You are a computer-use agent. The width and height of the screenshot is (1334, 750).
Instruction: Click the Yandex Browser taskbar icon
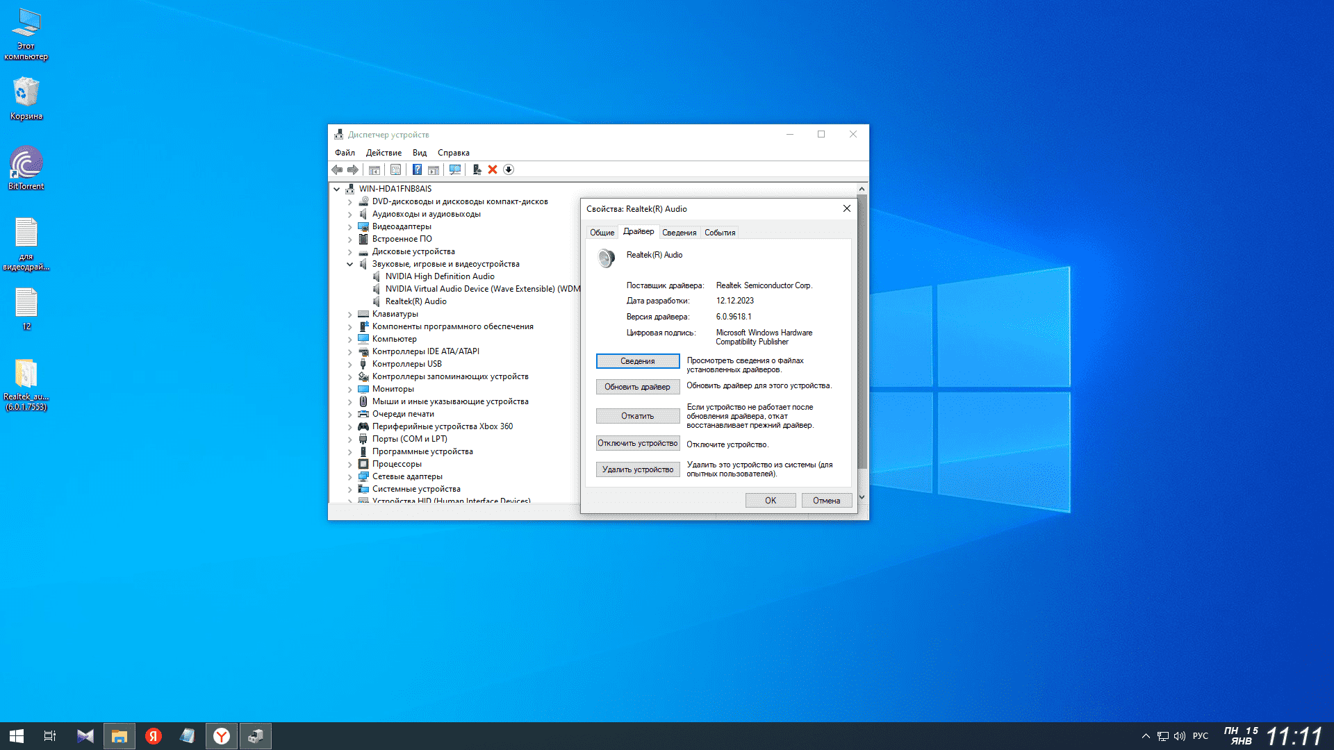pyautogui.click(x=222, y=736)
